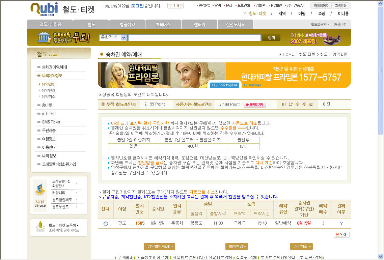Image resolution: width=384 pixels, height=260 pixels.
Task: Click the 포토만화 top link
Action: [x=243, y=5]
